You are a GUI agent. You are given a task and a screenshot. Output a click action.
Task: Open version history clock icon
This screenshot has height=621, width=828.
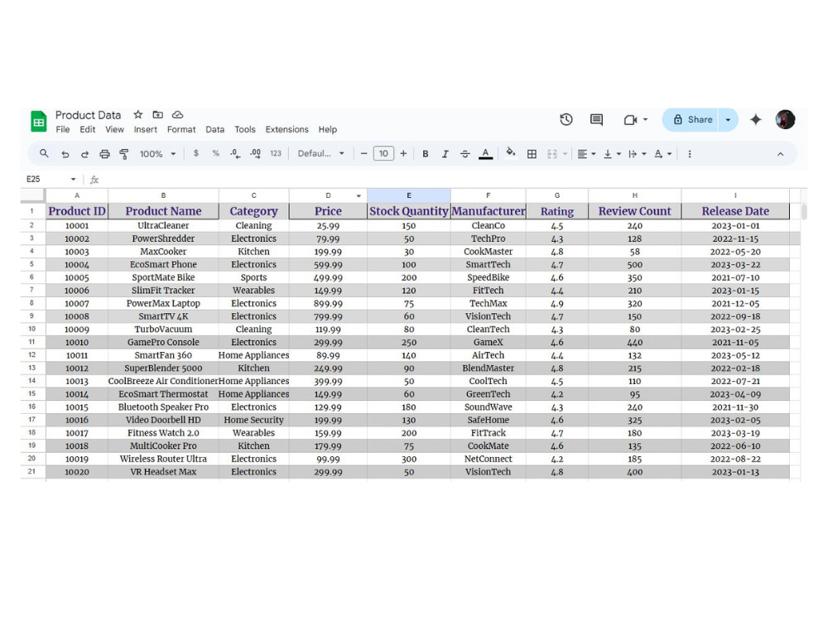point(566,120)
